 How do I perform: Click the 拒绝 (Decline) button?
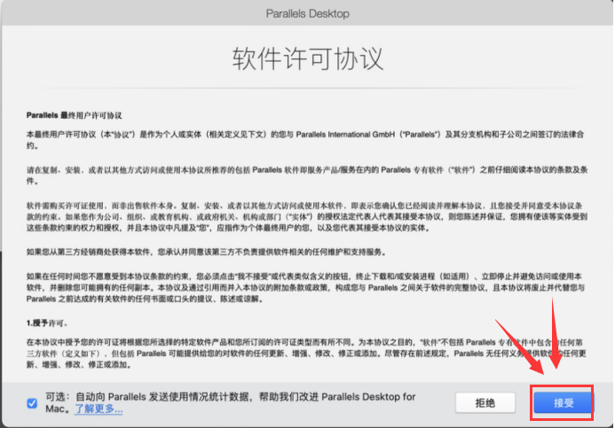pyautogui.click(x=485, y=402)
